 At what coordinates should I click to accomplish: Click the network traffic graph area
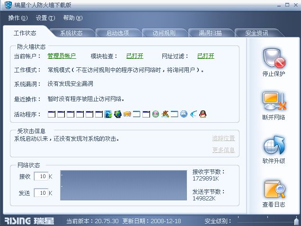tap(124, 185)
